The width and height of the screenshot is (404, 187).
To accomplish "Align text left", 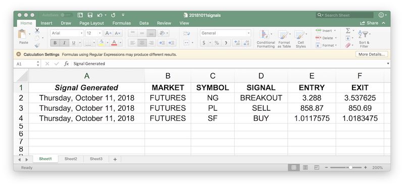I will 132,43.
